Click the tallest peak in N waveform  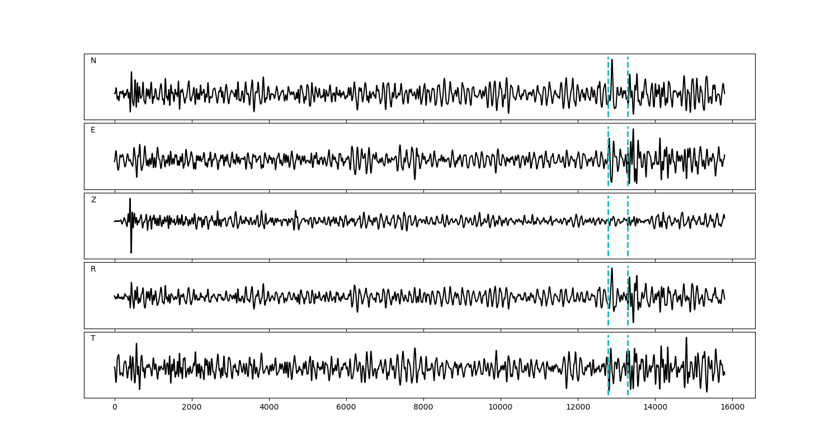612,60
